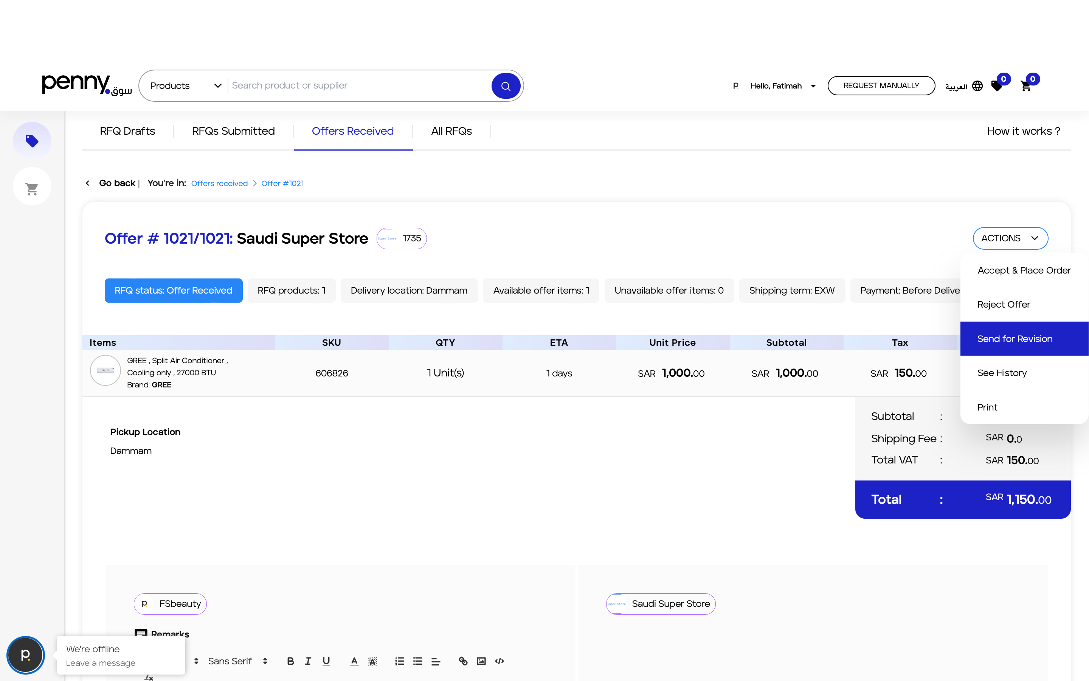The image size is (1089, 681).
Task: Select Accept & Place Order
Action: click(x=1024, y=270)
